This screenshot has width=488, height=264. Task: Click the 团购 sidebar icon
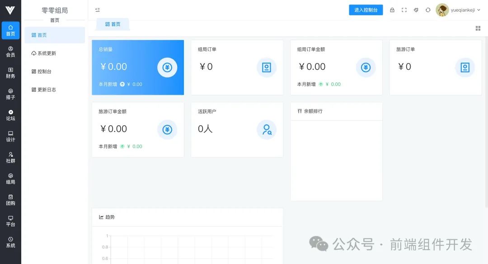(10, 200)
